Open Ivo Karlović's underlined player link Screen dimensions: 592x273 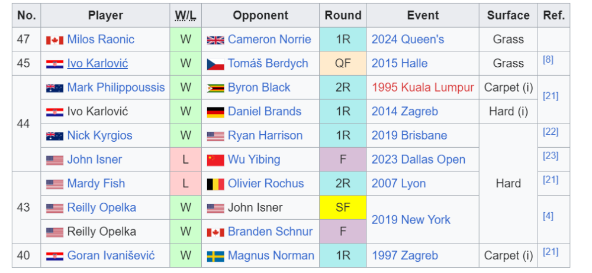point(97,64)
